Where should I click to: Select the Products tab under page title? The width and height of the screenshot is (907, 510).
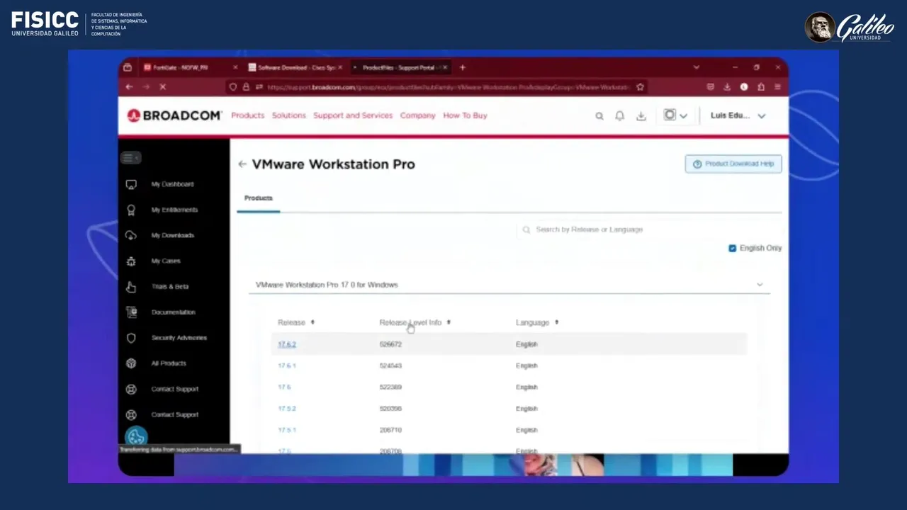coord(259,198)
